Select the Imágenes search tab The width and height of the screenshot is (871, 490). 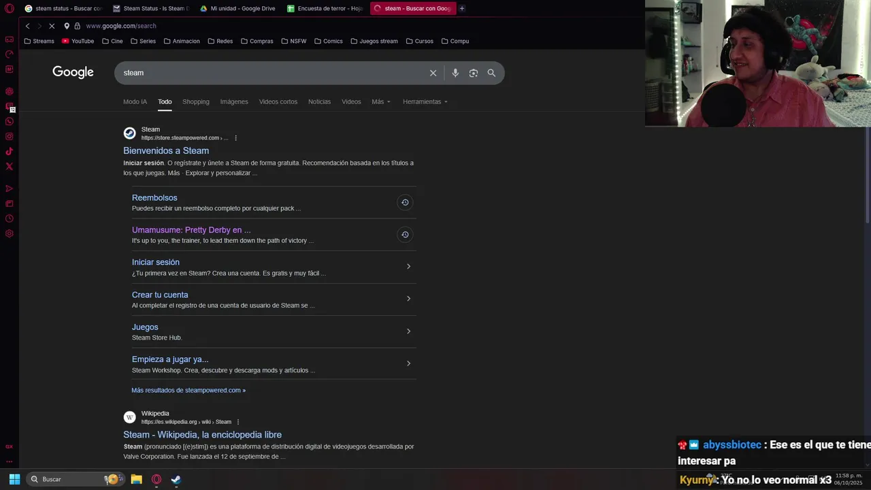[234, 101]
